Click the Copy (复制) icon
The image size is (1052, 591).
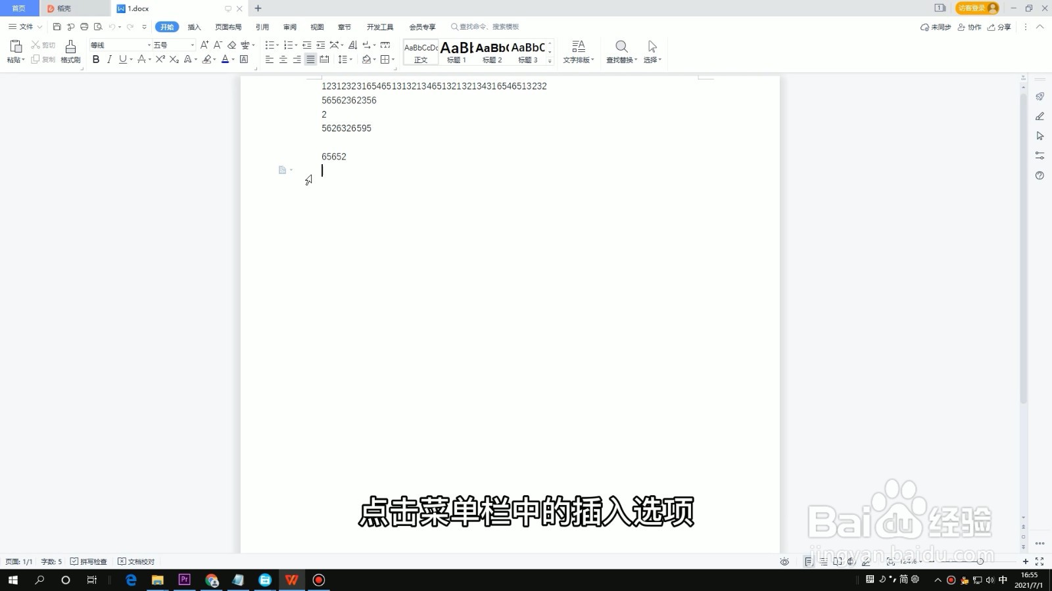36,59
